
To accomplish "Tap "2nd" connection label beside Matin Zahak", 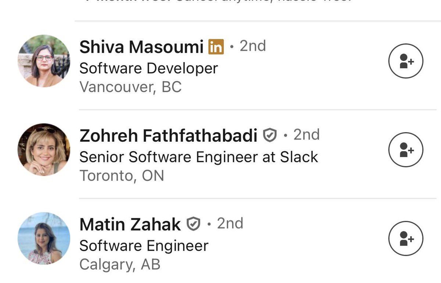I will click(230, 223).
